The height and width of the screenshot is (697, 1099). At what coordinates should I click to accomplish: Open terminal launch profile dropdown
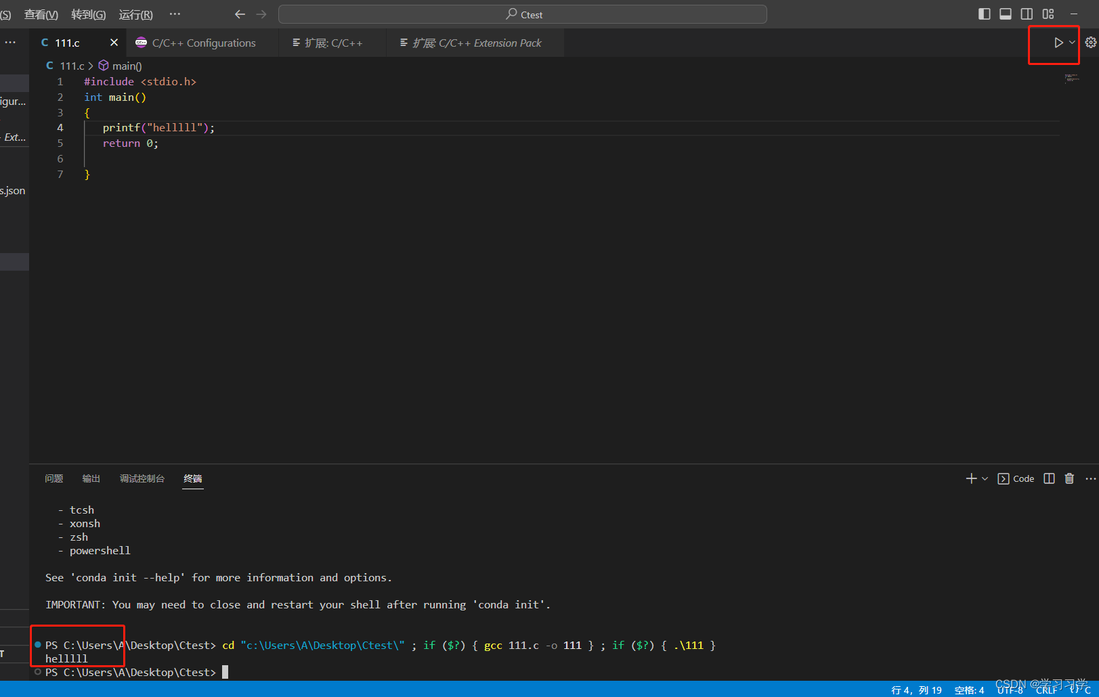click(x=985, y=478)
